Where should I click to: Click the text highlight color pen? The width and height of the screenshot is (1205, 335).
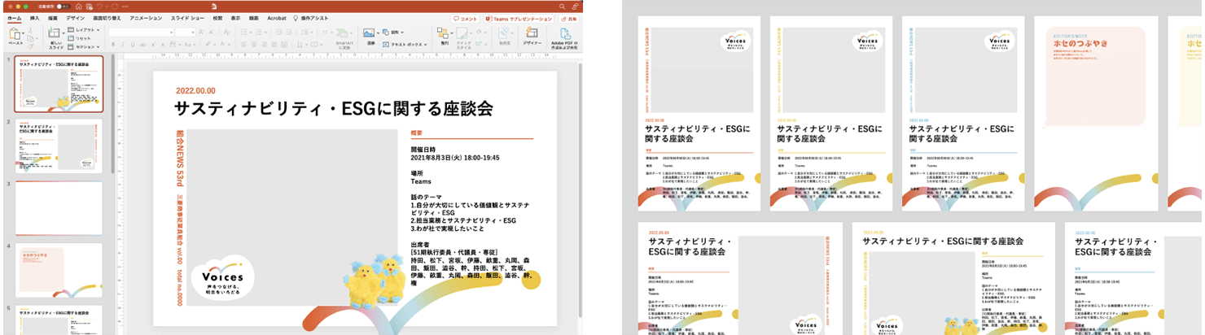(x=208, y=44)
